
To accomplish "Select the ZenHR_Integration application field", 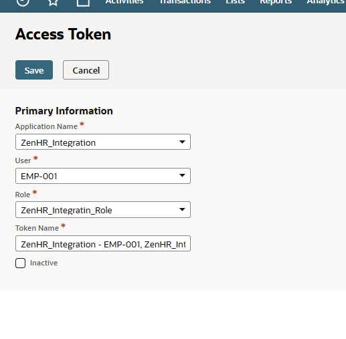I will click(103, 142).
